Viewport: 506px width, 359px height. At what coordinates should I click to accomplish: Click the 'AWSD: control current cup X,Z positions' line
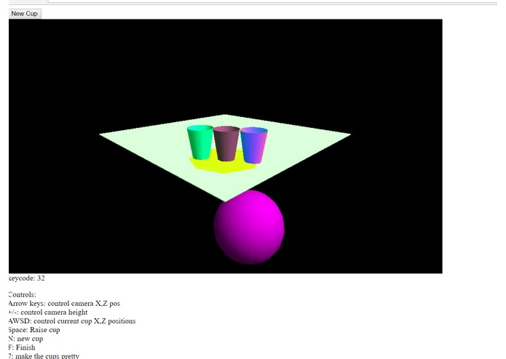72,321
